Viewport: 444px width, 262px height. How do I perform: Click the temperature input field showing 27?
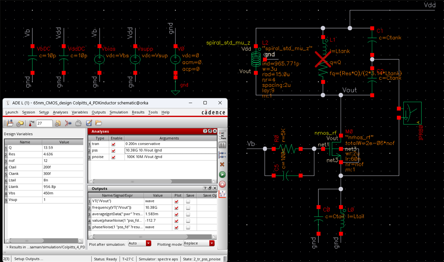pyautogui.click(x=44, y=124)
